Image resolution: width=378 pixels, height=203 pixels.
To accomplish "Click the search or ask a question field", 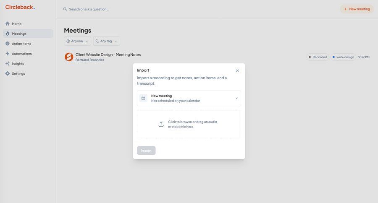I will coord(126,9).
